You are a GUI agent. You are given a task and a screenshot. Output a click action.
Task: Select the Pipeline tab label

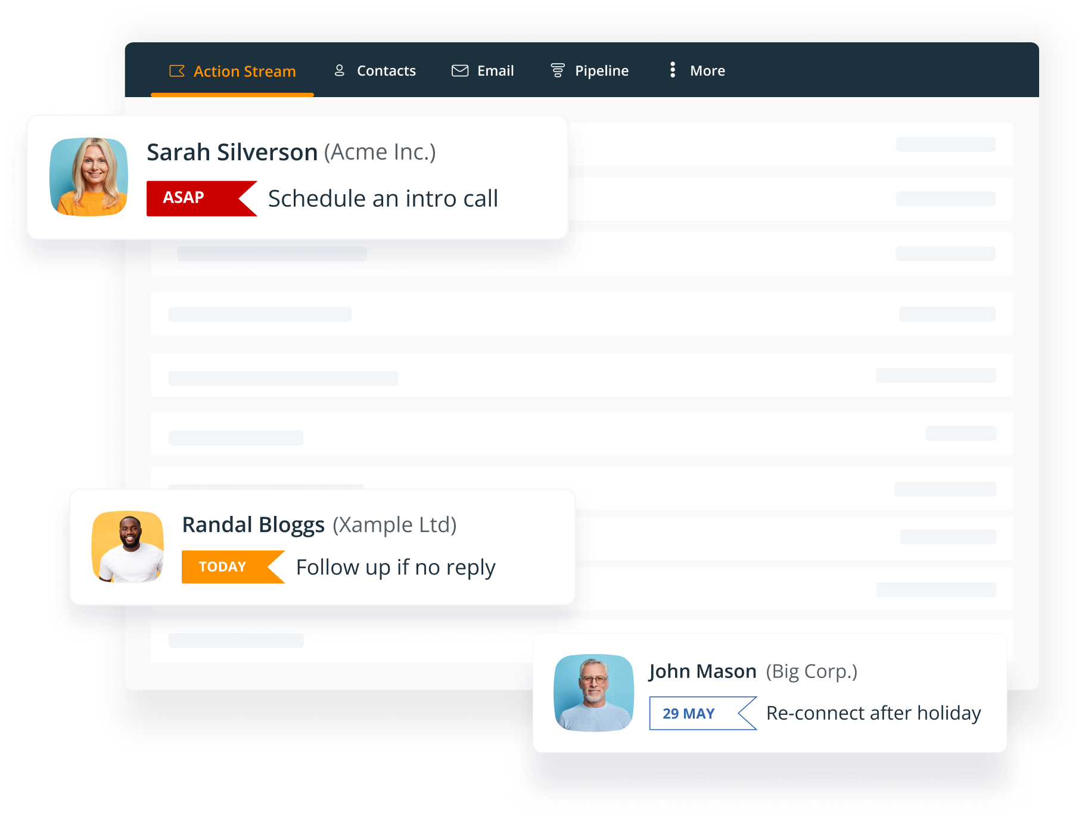click(x=601, y=71)
